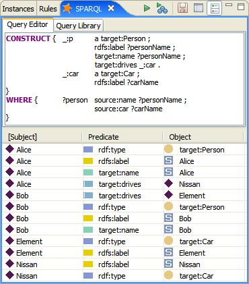The width and height of the screenshot is (249, 284).
Task: Switch to the Rules tab
Action: point(48,9)
